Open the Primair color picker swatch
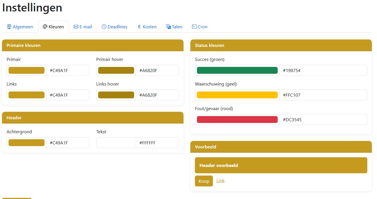 point(27,70)
